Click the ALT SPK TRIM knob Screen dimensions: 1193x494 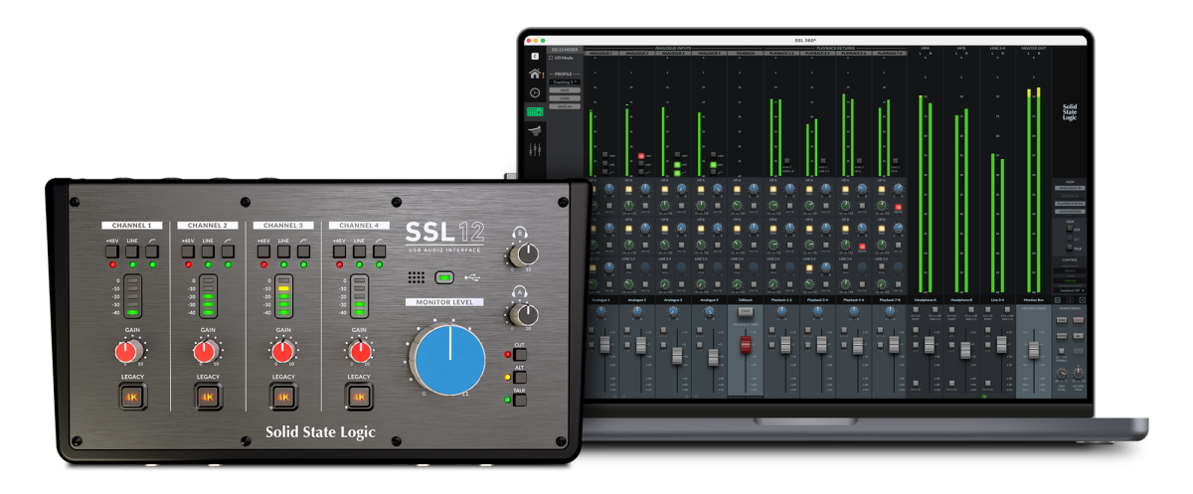pyautogui.click(x=1078, y=372)
